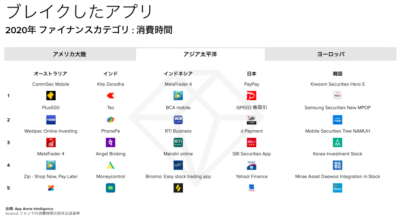Click the "Kiwoom Securities Hero S" label
This screenshot has height=219, width=401.
click(x=338, y=84)
